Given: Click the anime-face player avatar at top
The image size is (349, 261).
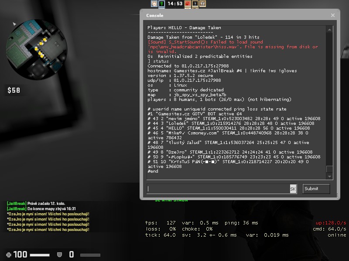Looking at the screenshot, I should pos(154,3).
